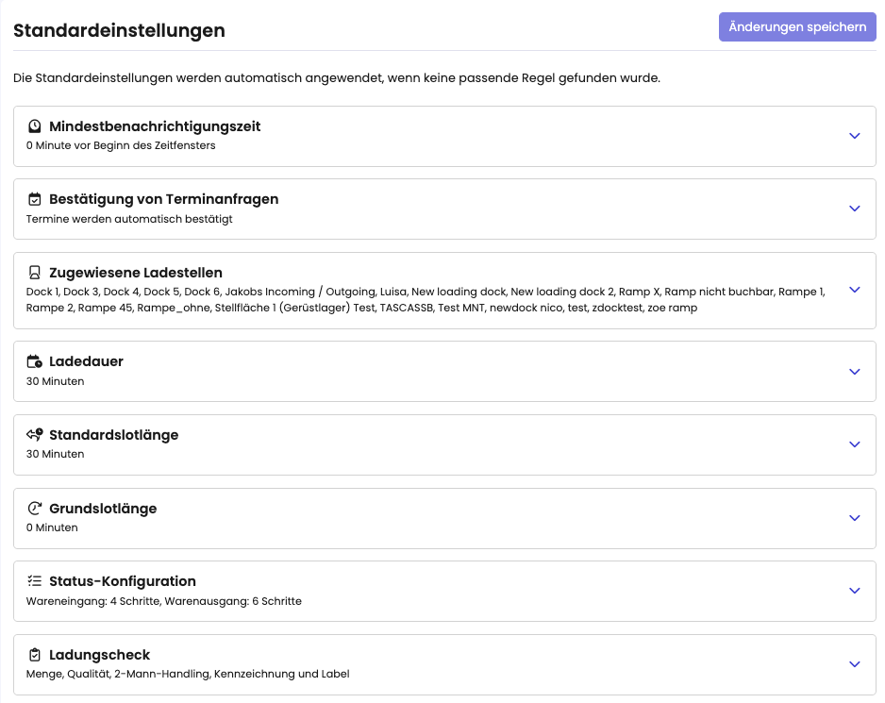
Task: Open the Grundslotlänge chevron arrow
Action: pos(854,518)
